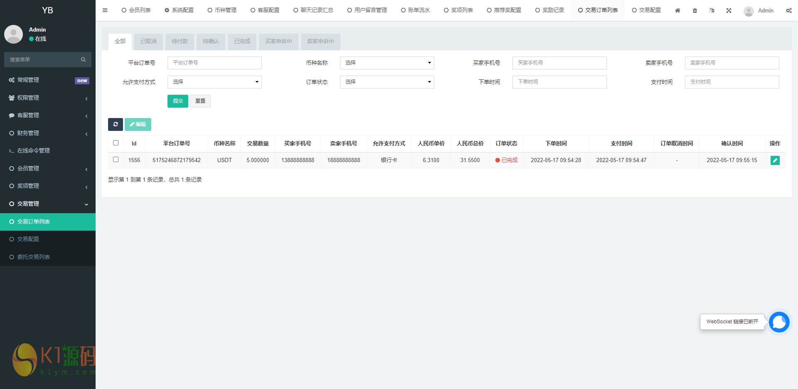Click the WebSocket 链接已断开 notice
The width and height of the screenshot is (798, 389).
tap(732, 322)
